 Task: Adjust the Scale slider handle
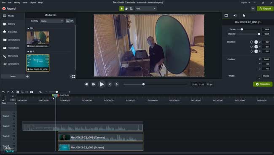[242, 29]
